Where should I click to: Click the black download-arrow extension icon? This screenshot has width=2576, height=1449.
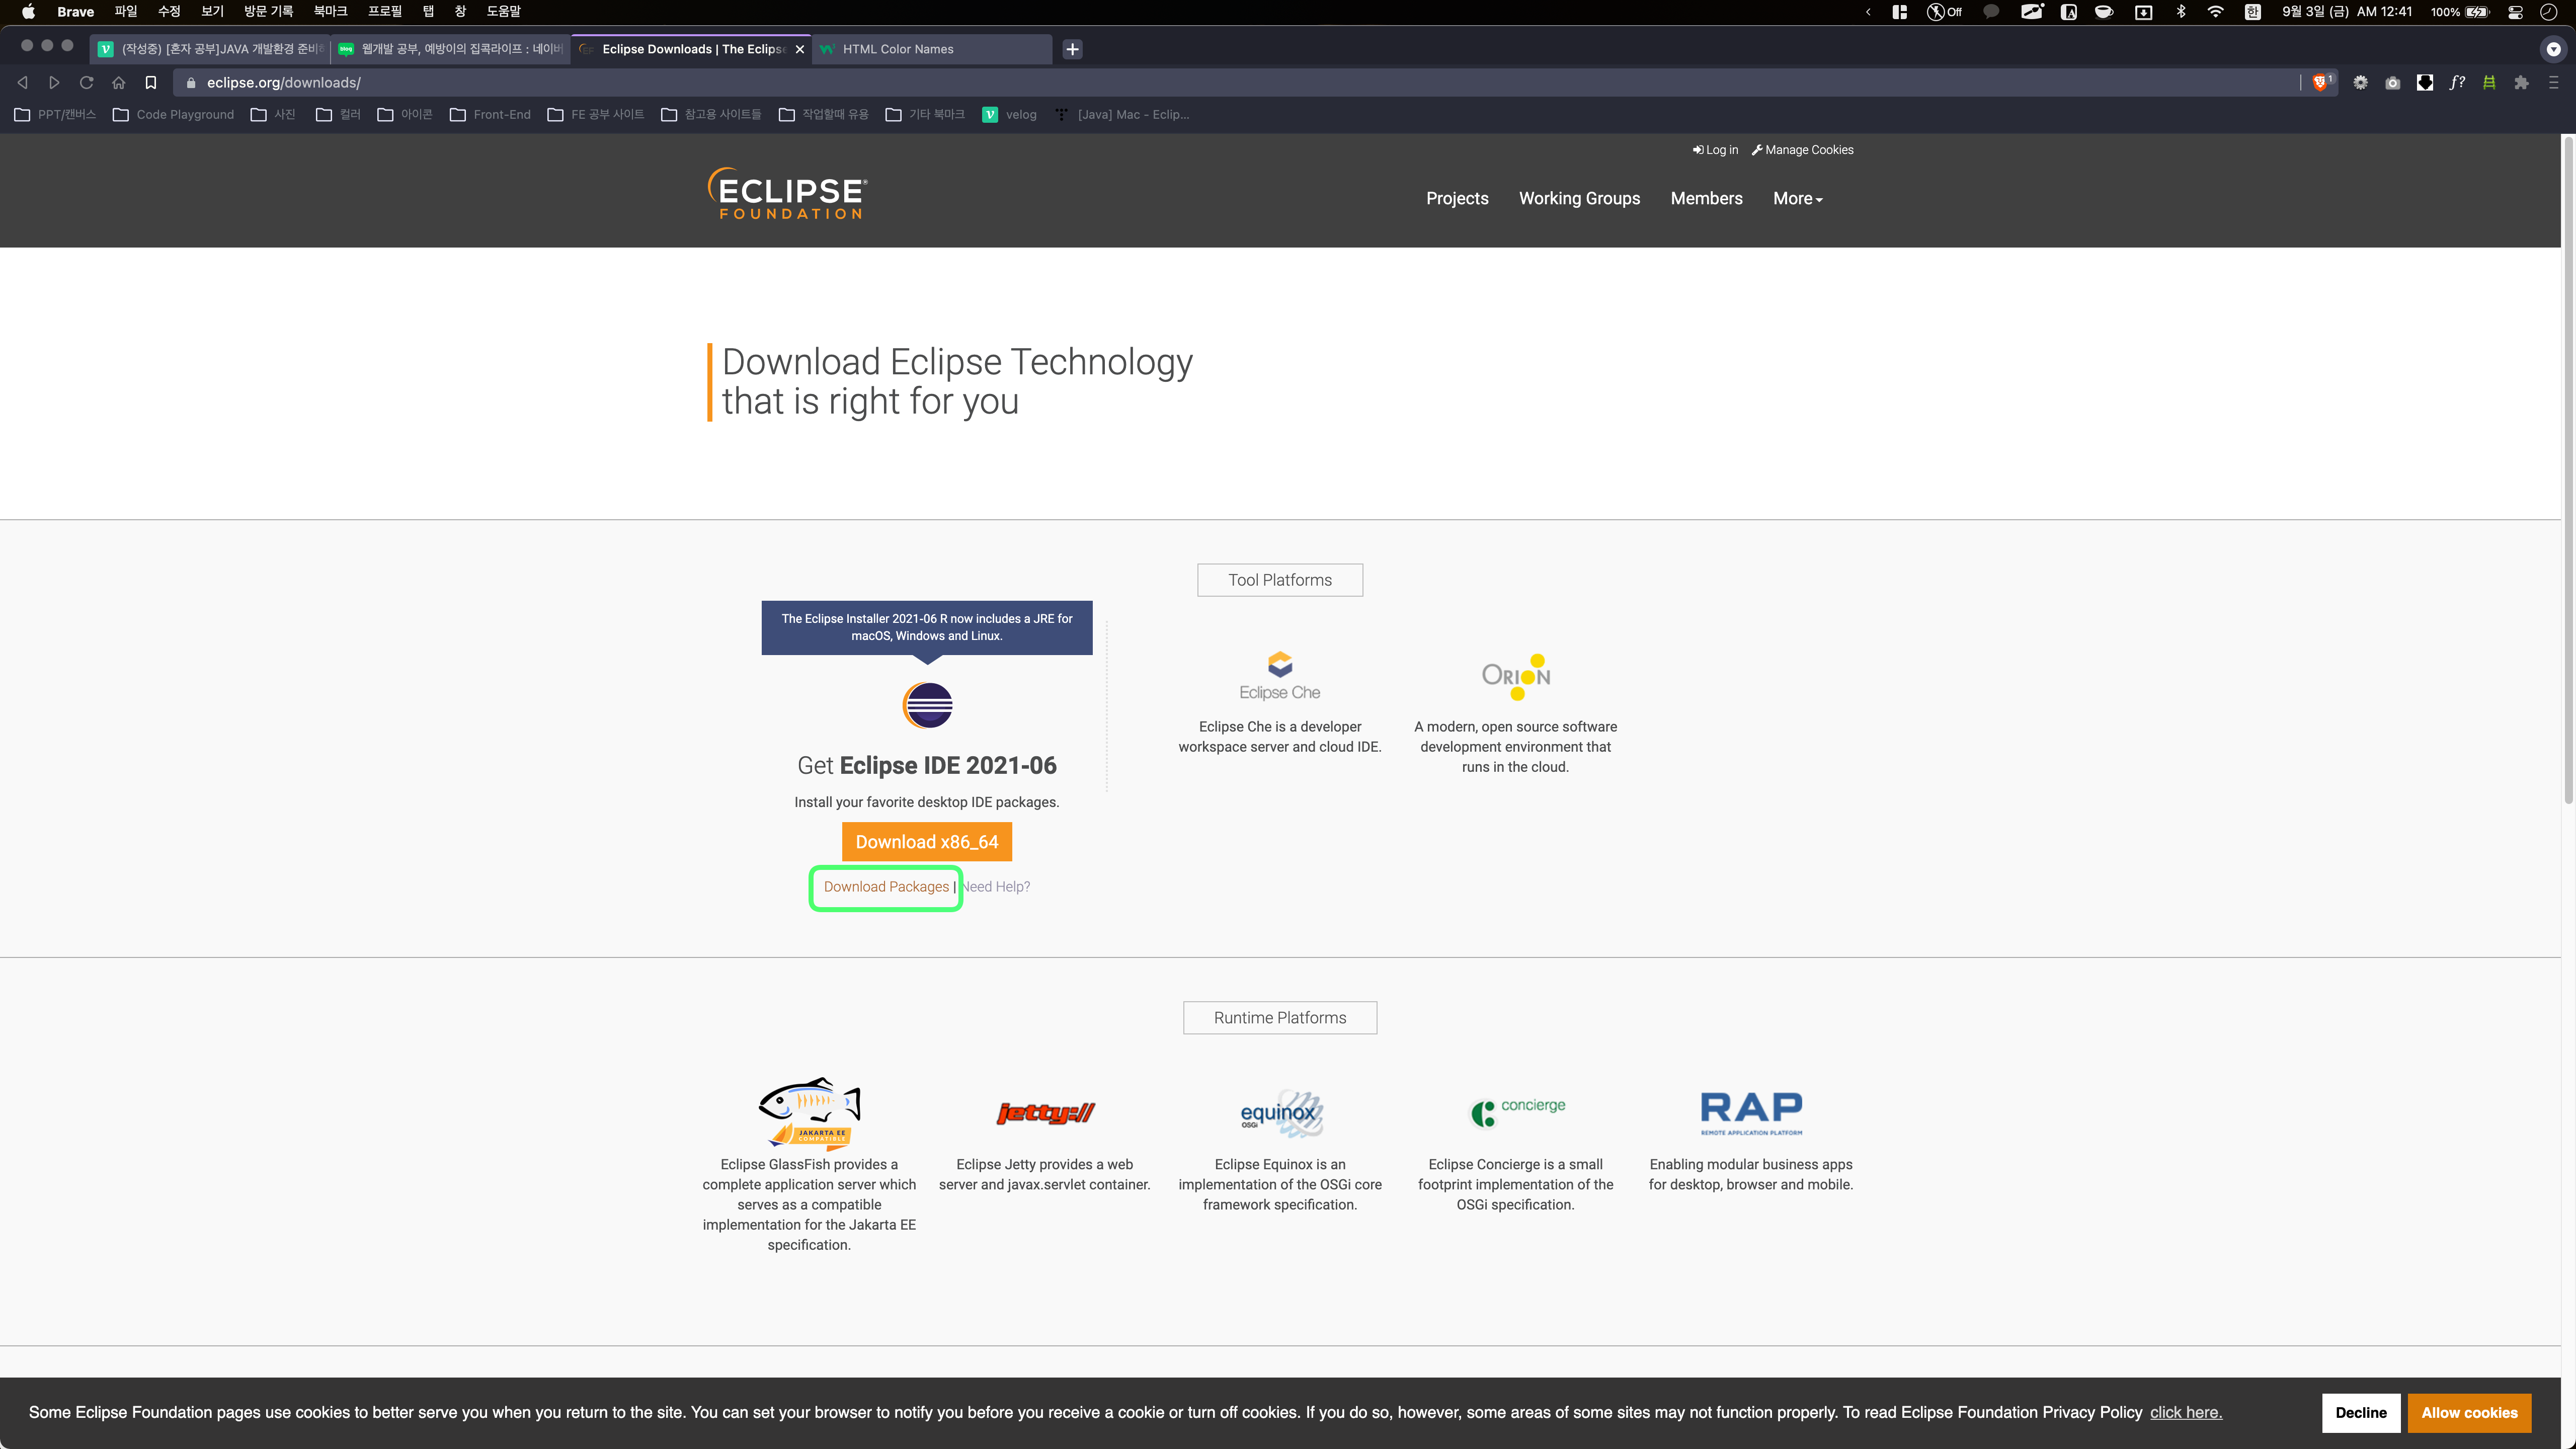point(2425,83)
